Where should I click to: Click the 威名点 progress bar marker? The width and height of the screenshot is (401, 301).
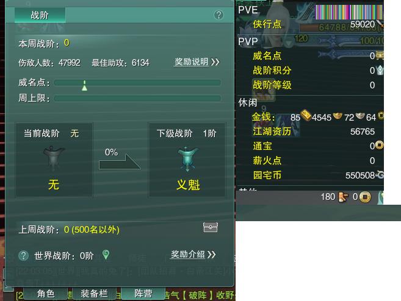point(84,85)
